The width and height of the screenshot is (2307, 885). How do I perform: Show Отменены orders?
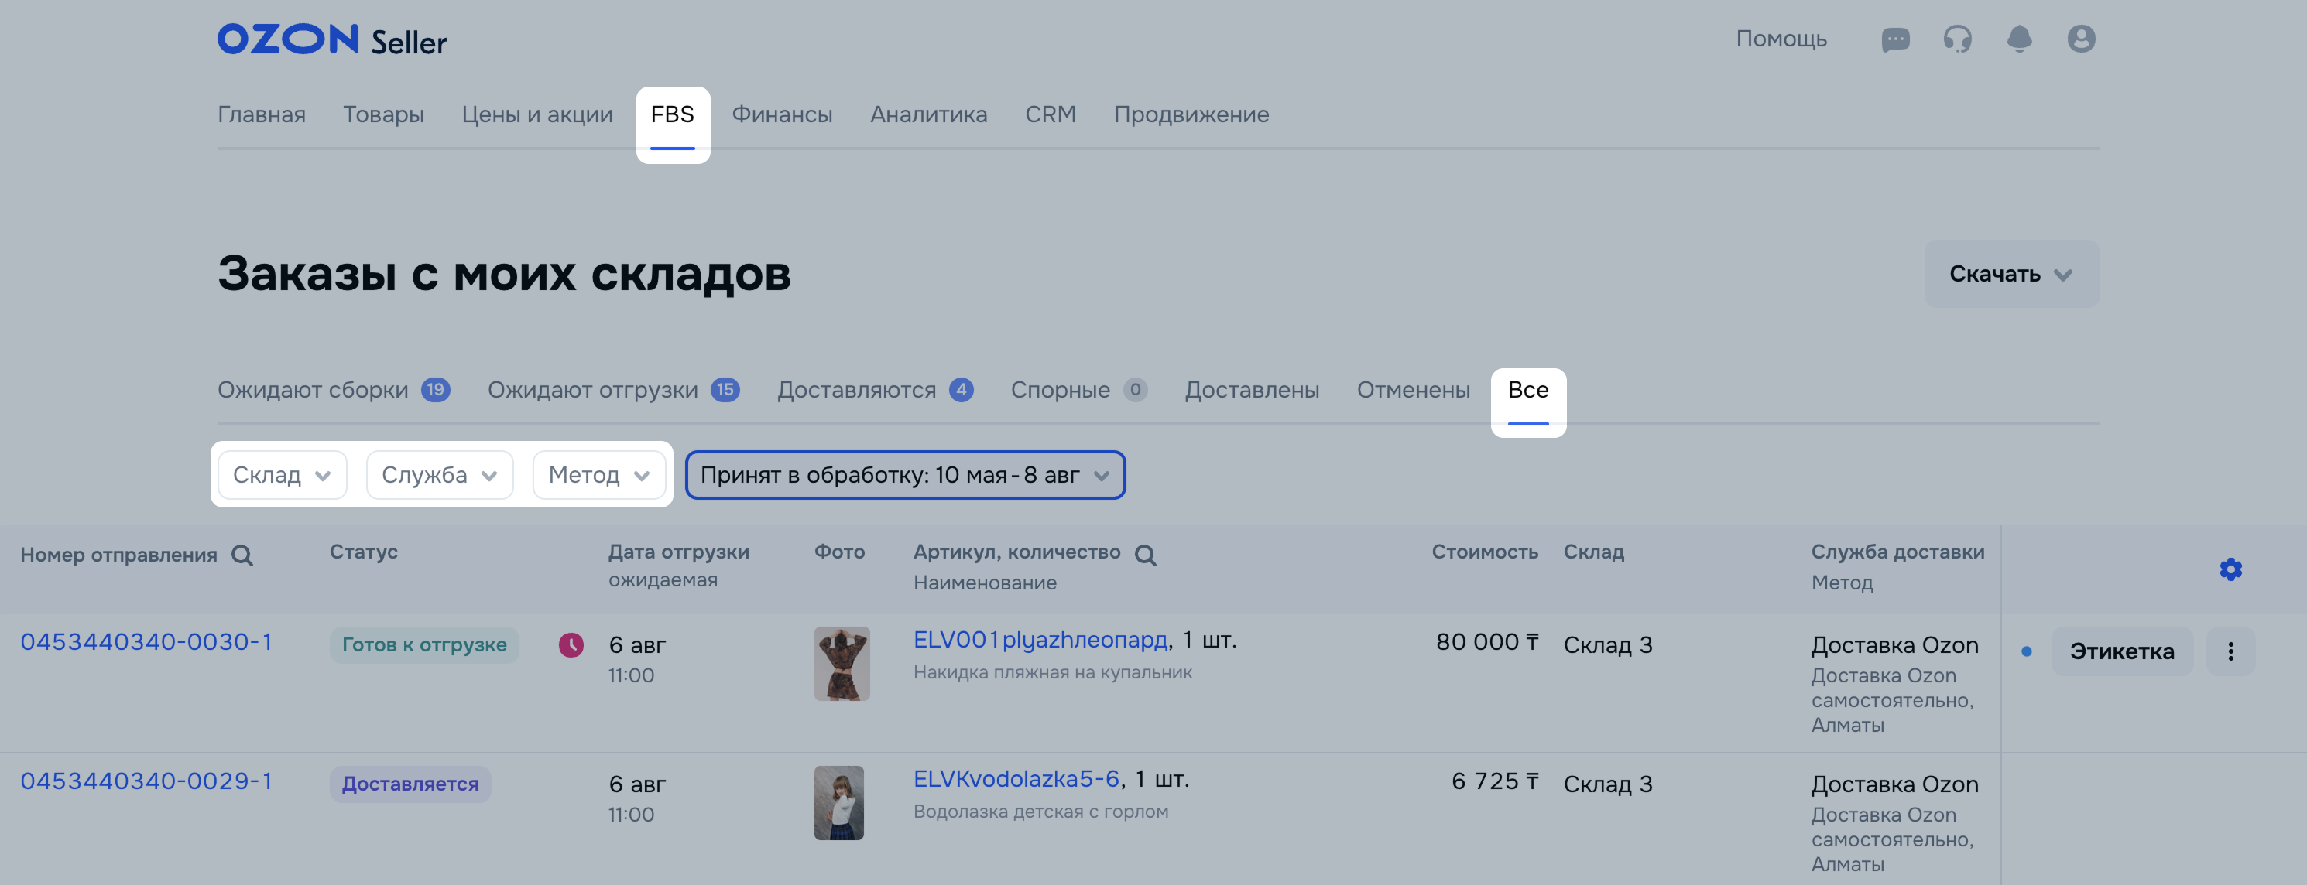click(x=1413, y=390)
